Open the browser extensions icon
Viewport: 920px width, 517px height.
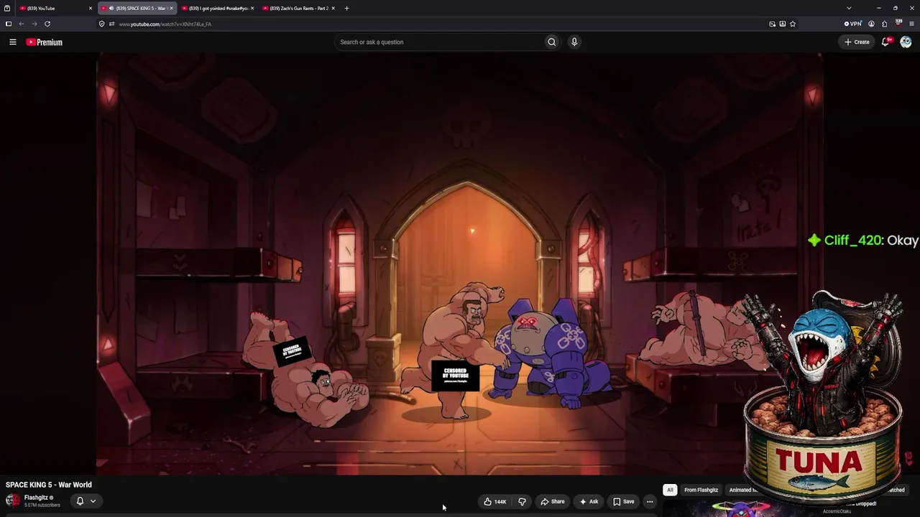[884, 24]
